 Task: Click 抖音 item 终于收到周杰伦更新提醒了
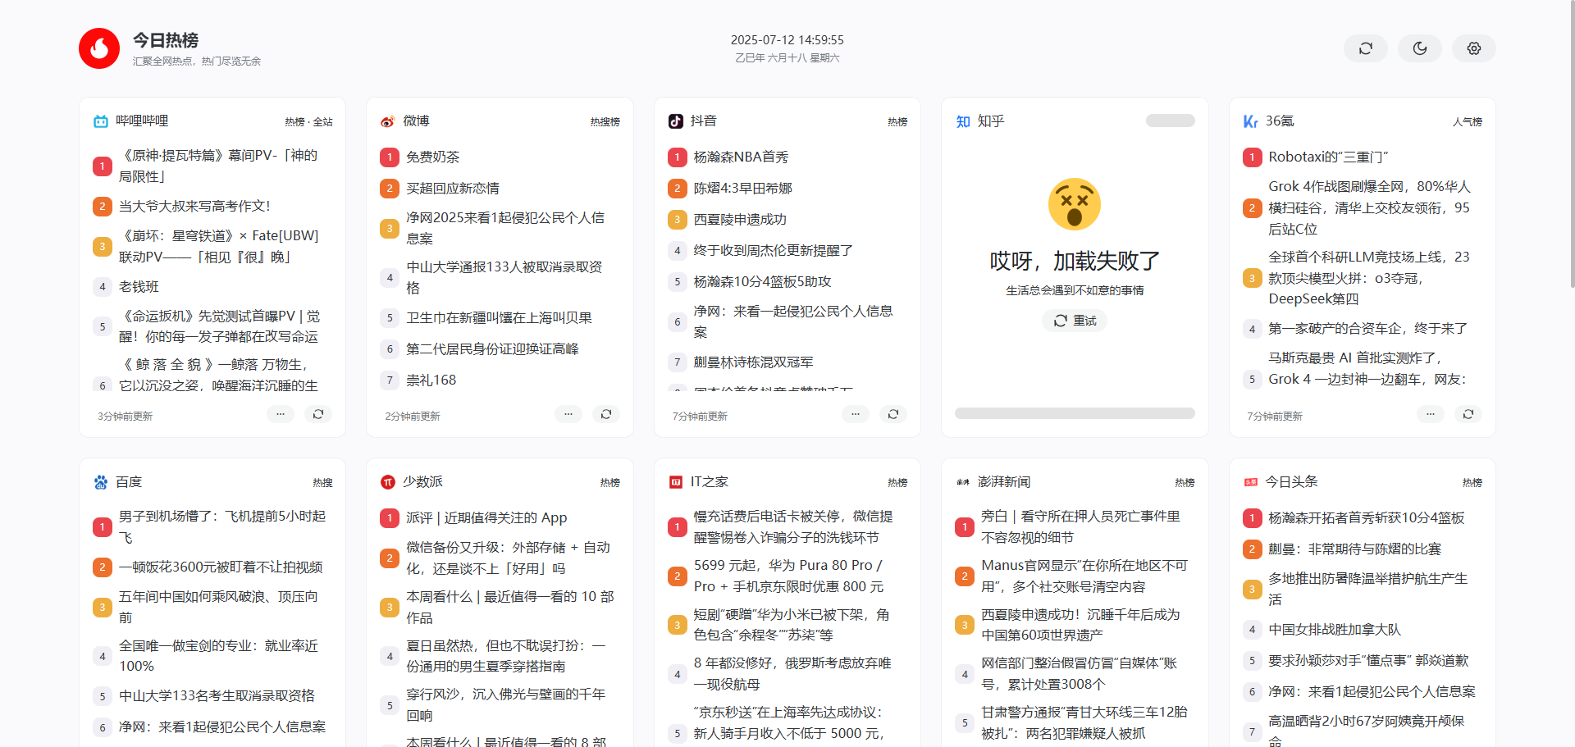774,250
